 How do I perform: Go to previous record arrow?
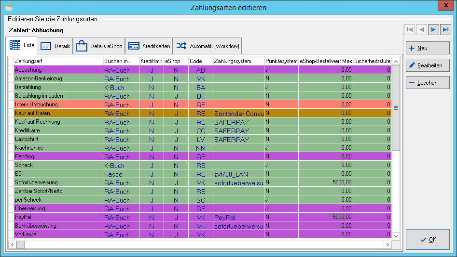pyautogui.click(x=421, y=29)
